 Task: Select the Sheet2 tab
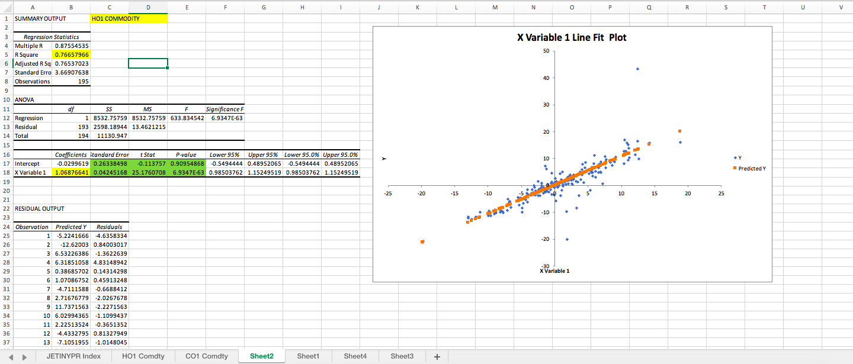pyautogui.click(x=261, y=356)
